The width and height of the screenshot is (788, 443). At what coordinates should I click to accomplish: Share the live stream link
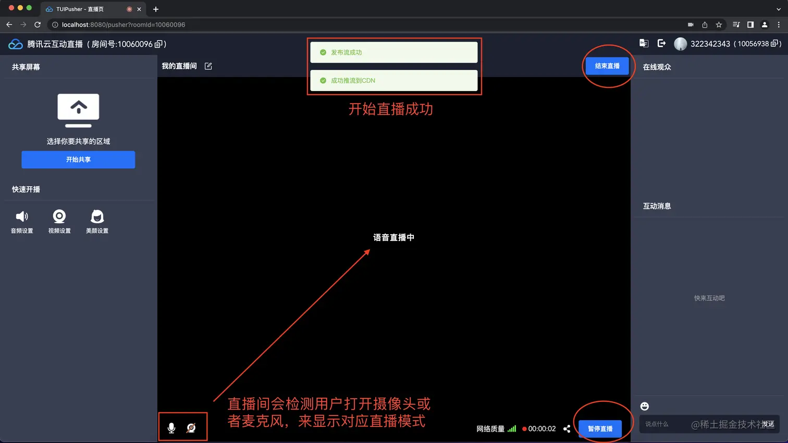(567, 429)
